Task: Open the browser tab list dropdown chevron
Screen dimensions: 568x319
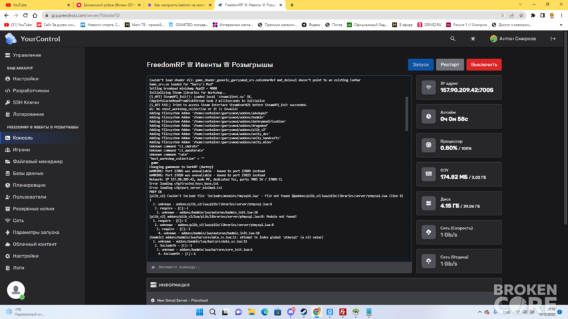Action: point(520,5)
